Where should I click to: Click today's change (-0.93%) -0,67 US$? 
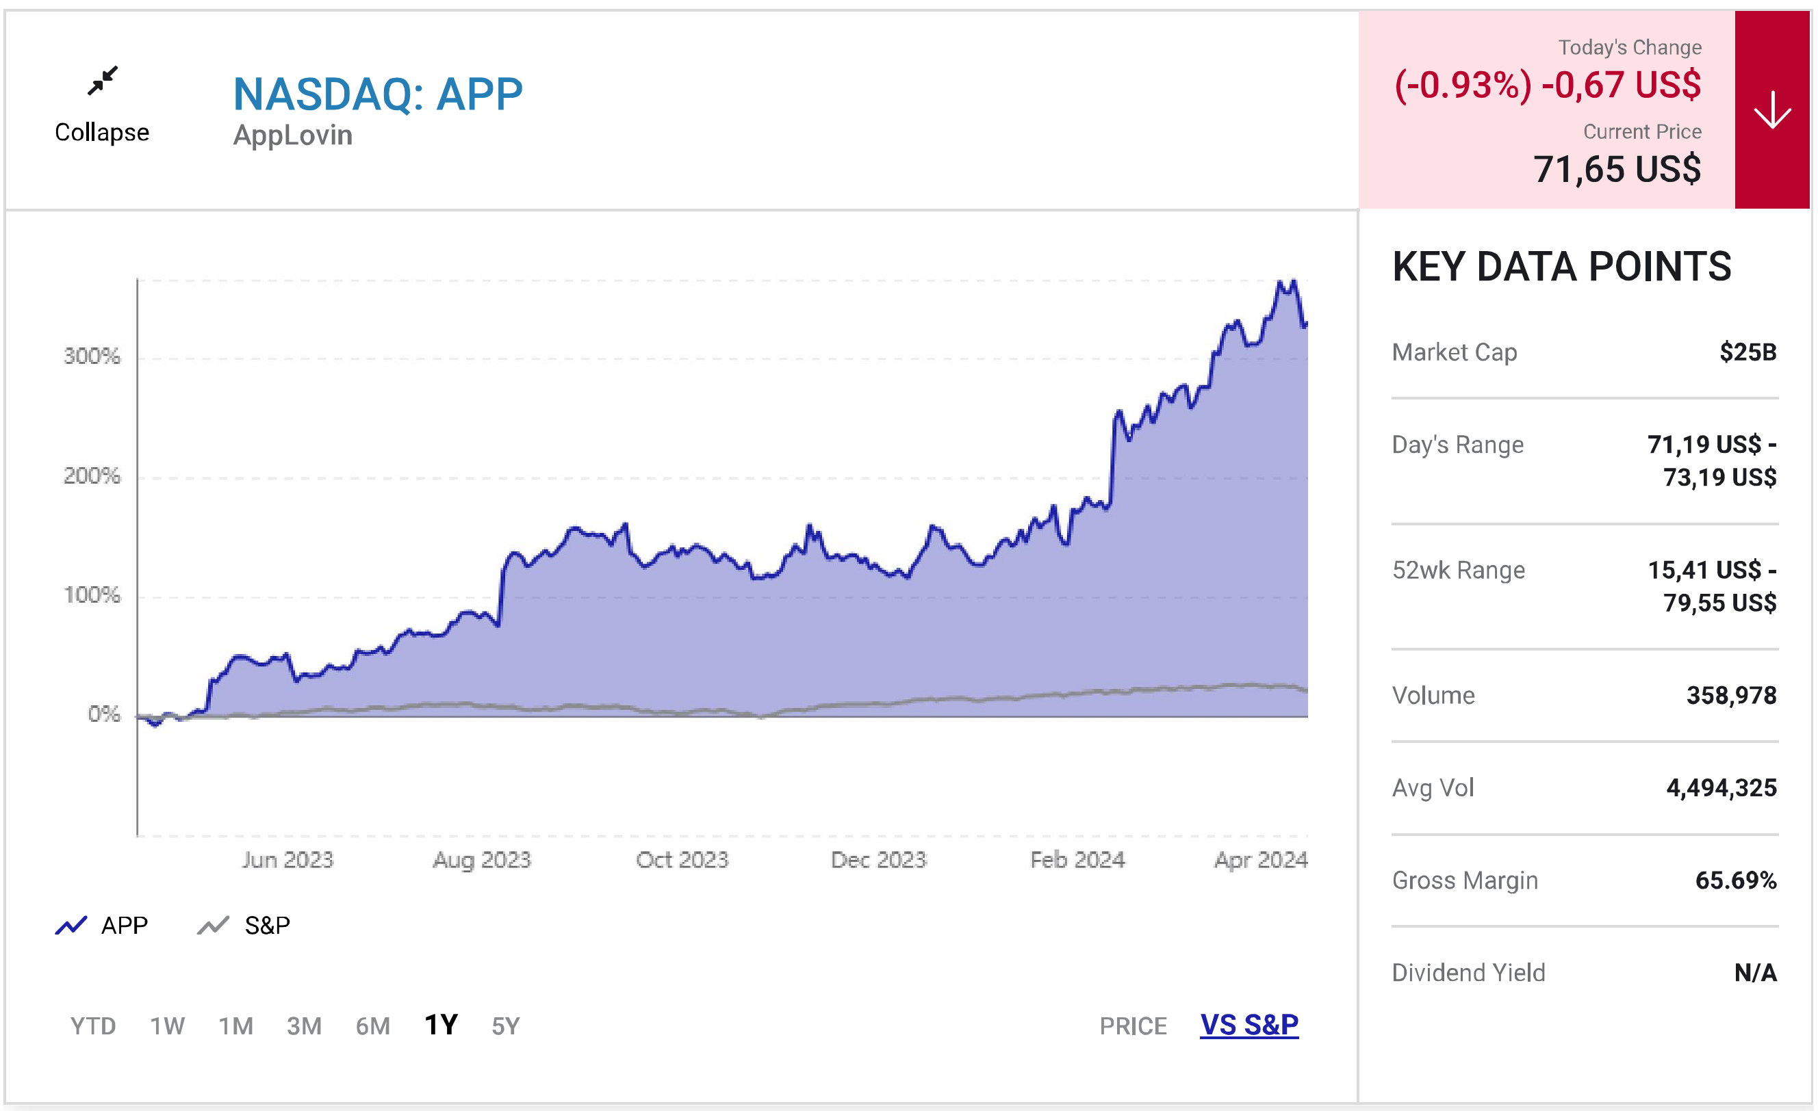1548,86
